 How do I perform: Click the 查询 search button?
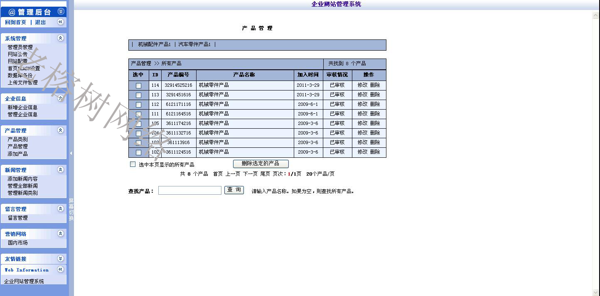coord(234,190)
